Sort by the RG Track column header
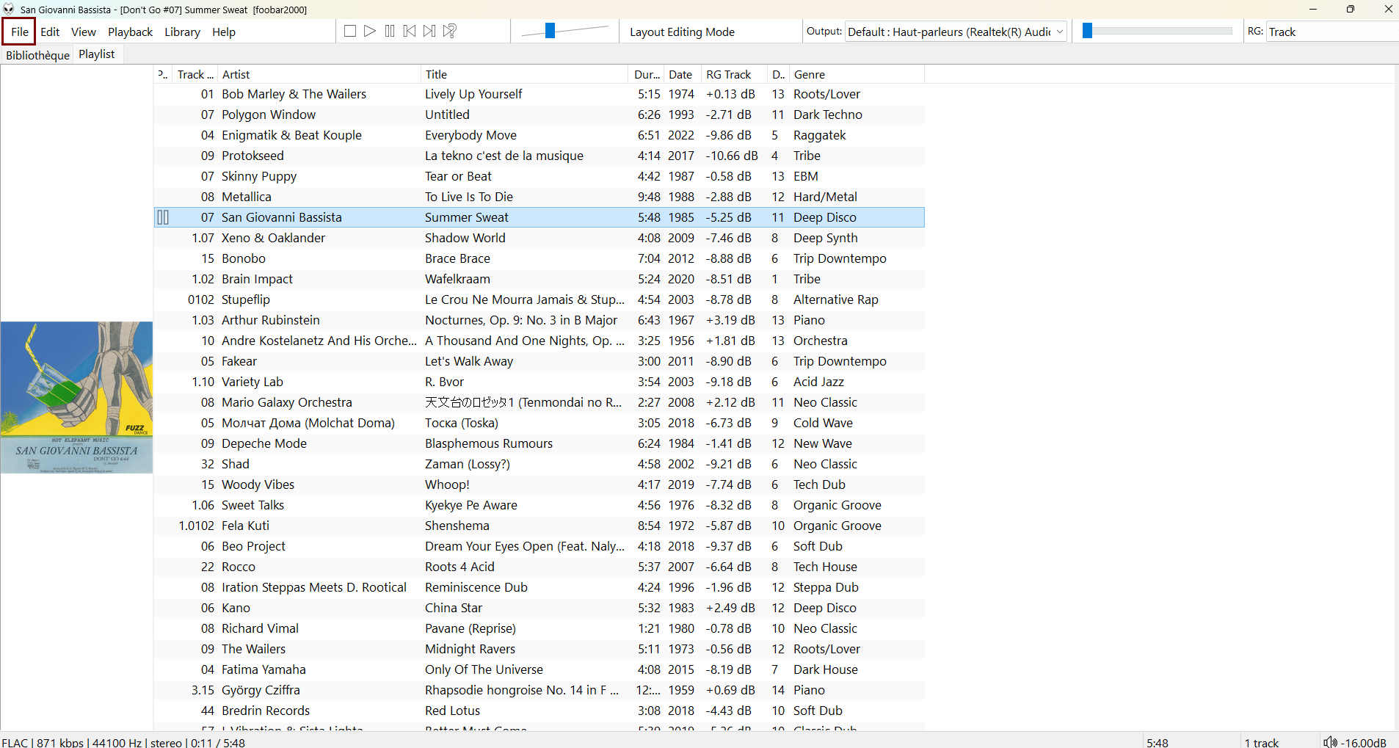 pos(734,74)
